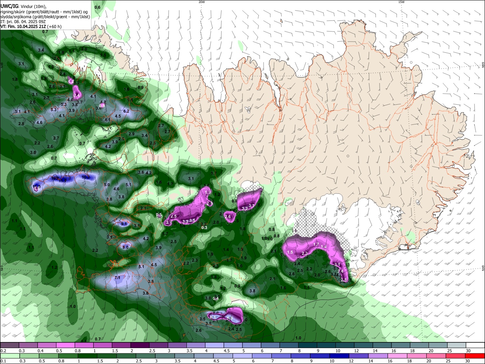Select the darkest purple swatch starting at 2 in the upper scale
Screen dimensions: 485x364
[x=140, y=345]
